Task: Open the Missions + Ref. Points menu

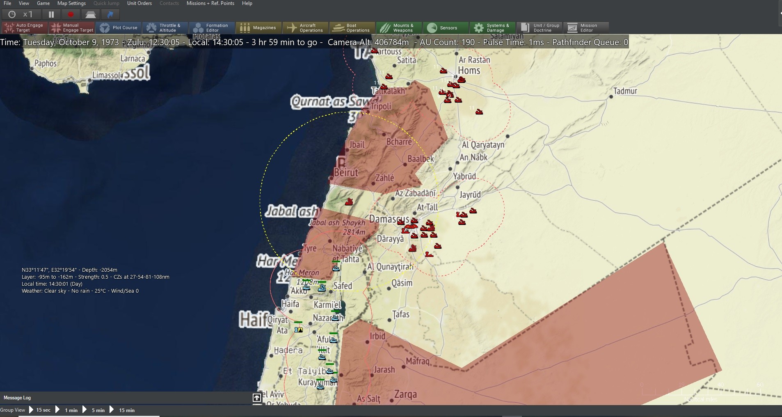Action: click(x=210, y=3)
